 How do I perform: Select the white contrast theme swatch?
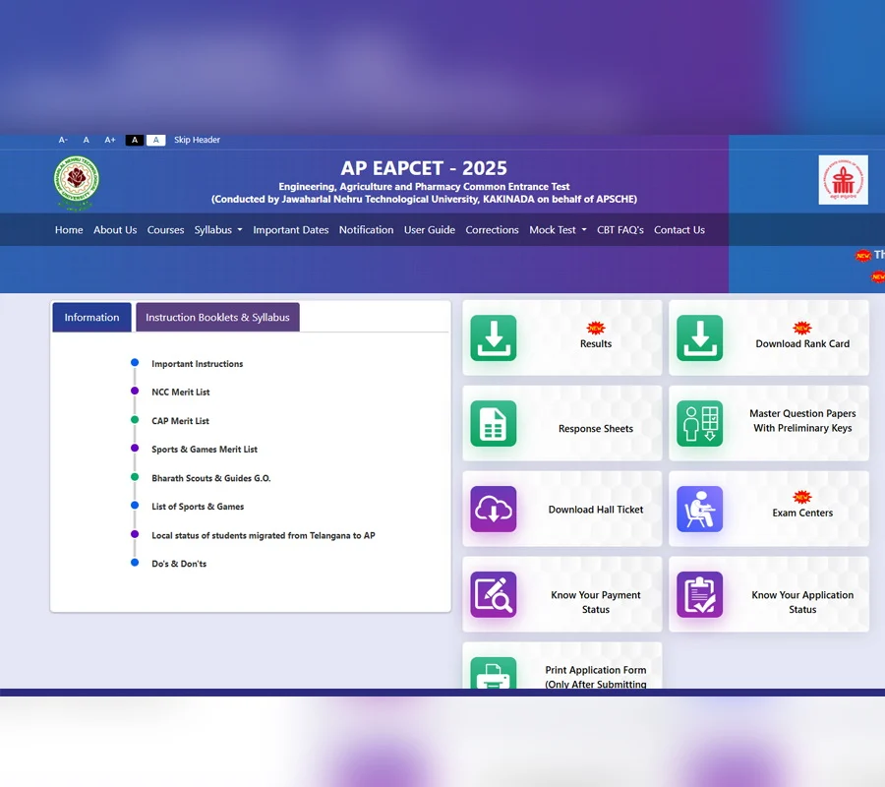(155, 140)
